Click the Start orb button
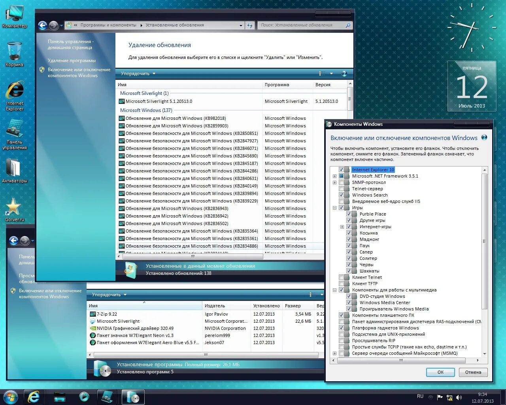Viewport: 506px width, 405px height. (11, 397)
